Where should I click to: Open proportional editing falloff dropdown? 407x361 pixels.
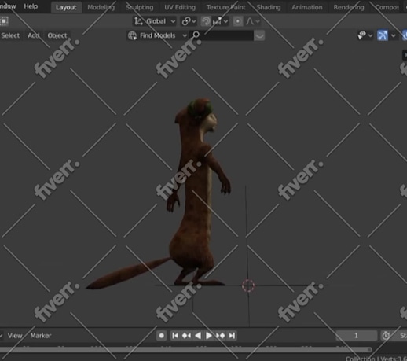258,21
